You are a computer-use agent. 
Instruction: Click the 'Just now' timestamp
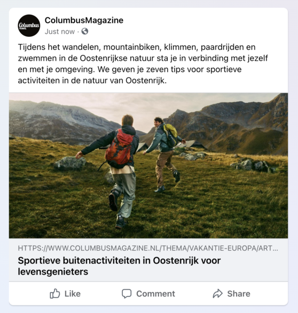point(60,31)
